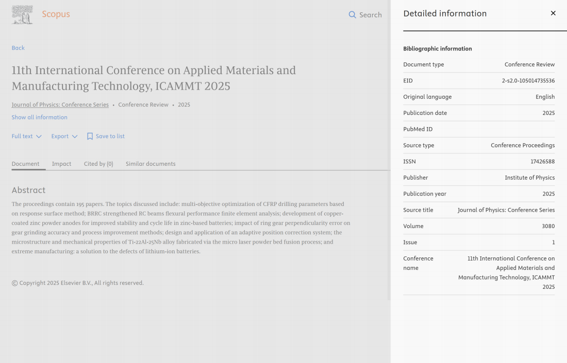Open the Cited by (0) tab
The width and height of the screenshot is (567, 363).
(x=98, y=164)
